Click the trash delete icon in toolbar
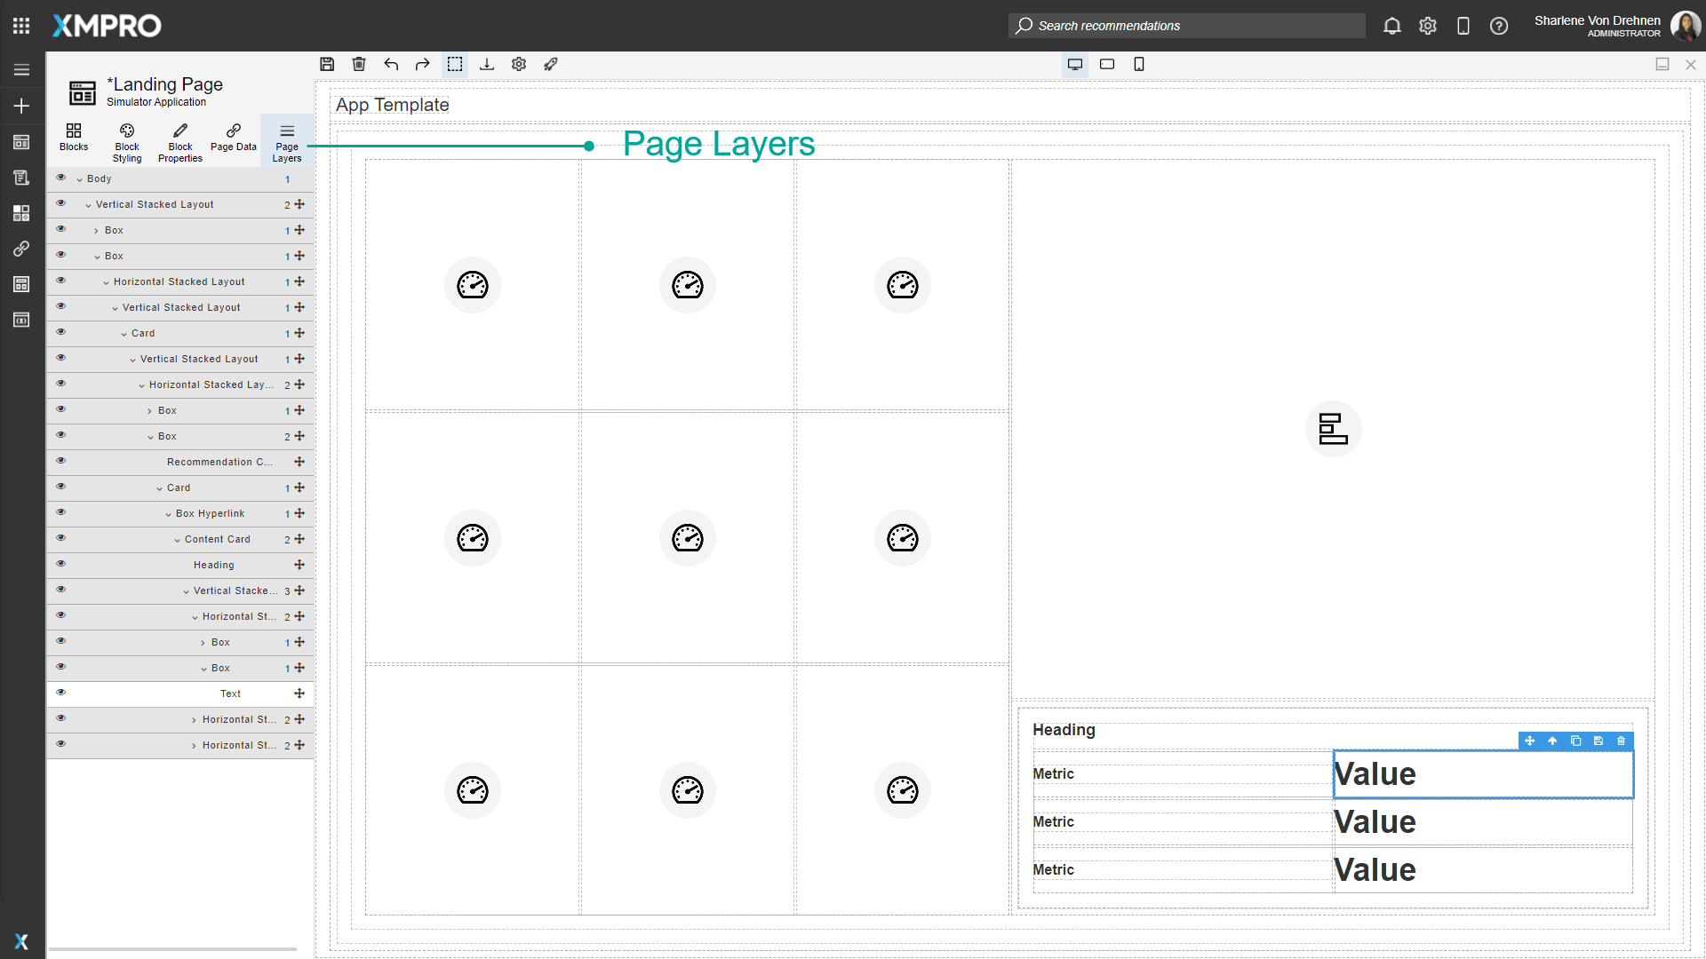 [x=359, y=64]
